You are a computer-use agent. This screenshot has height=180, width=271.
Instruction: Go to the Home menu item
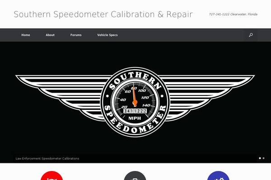(26, 35)
